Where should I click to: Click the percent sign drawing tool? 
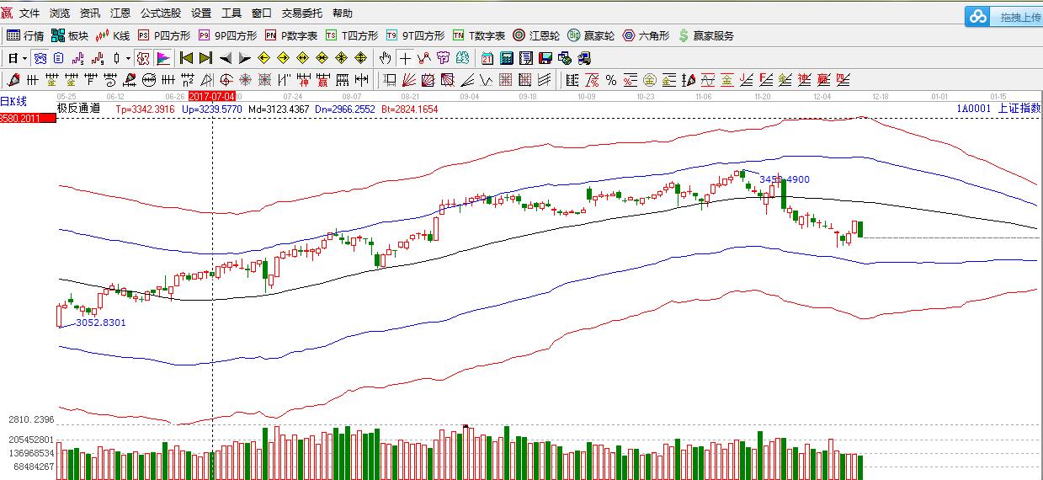tap(611, 80)
